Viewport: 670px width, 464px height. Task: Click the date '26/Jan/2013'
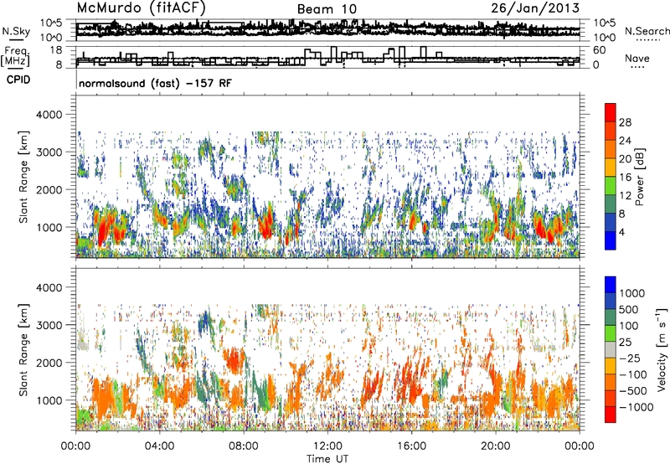[x=535, y=8]
